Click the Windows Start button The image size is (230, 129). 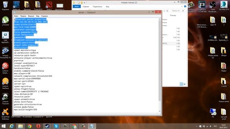pos(4,126)
